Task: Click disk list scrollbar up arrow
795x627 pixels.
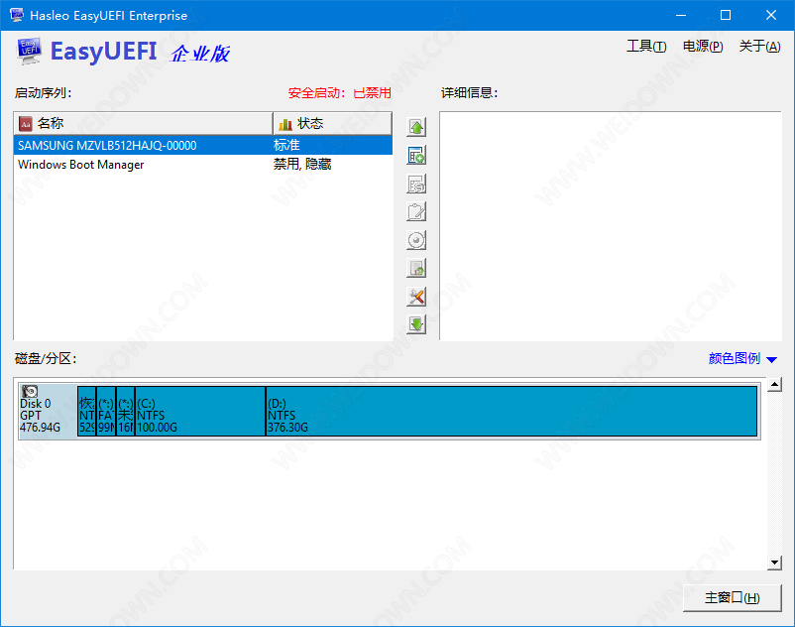Action: [x=774, y=385]
